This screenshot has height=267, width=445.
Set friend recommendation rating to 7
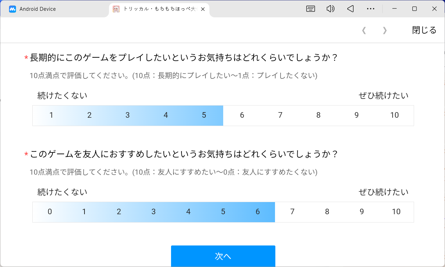pos(292,212)
